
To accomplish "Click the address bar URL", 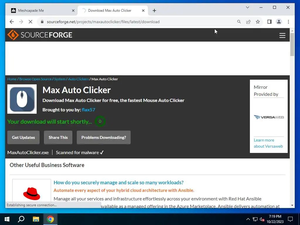I will pyautogui.click(x=103, y=22).
